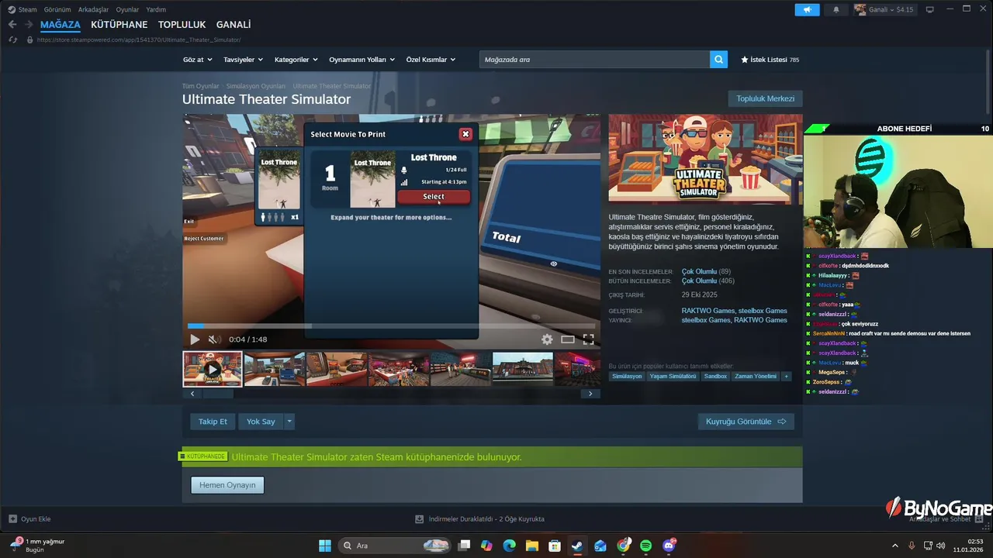
Task: Click the Hemen Oynayın button
Action: [227, 485]
